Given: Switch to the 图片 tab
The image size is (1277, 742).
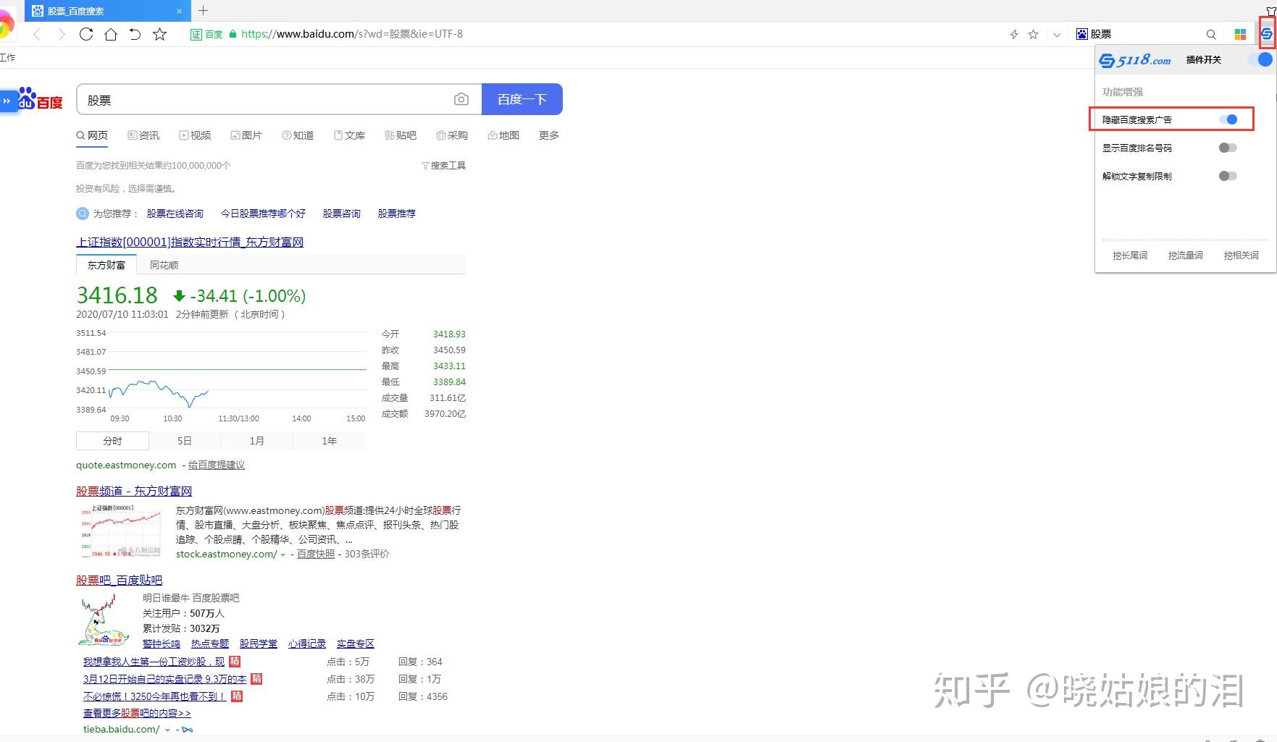Looking at the screenshot, I should click(x=246, y=135).
